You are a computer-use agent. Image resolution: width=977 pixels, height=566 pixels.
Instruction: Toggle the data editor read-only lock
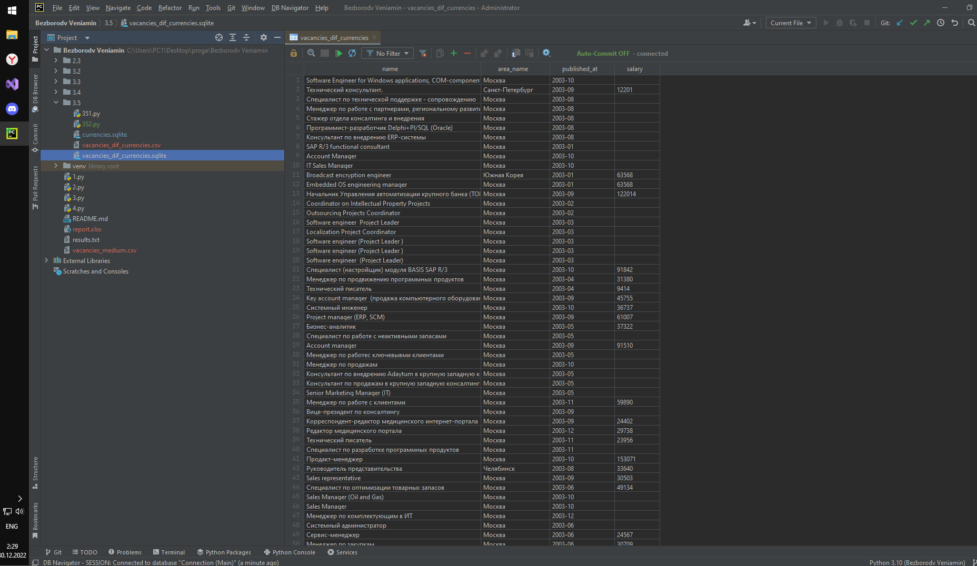click(293, 53)
